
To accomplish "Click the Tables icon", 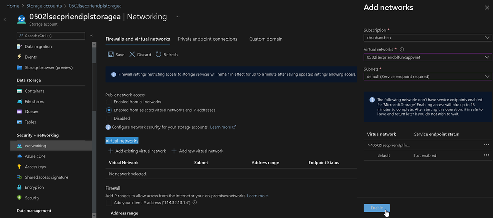I will coord(19,122).
